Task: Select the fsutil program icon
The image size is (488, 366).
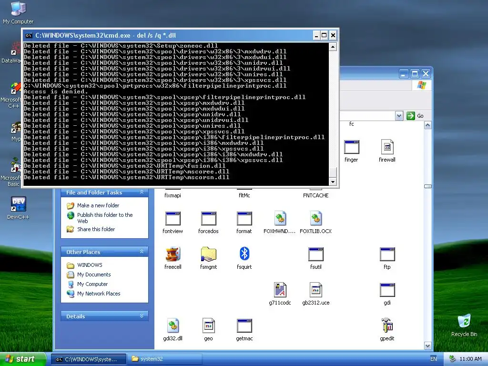Action: pyautogui.click(x=316, y=254)
